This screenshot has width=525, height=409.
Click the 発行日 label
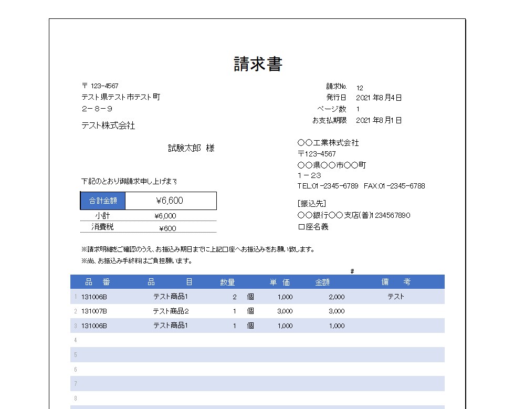pos(336,98)
